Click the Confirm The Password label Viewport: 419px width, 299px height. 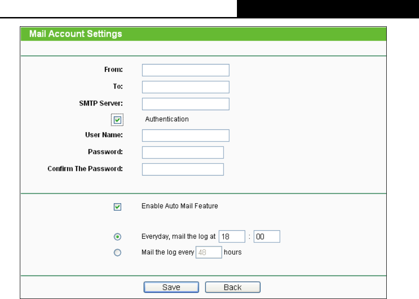[x=85, y=169]
